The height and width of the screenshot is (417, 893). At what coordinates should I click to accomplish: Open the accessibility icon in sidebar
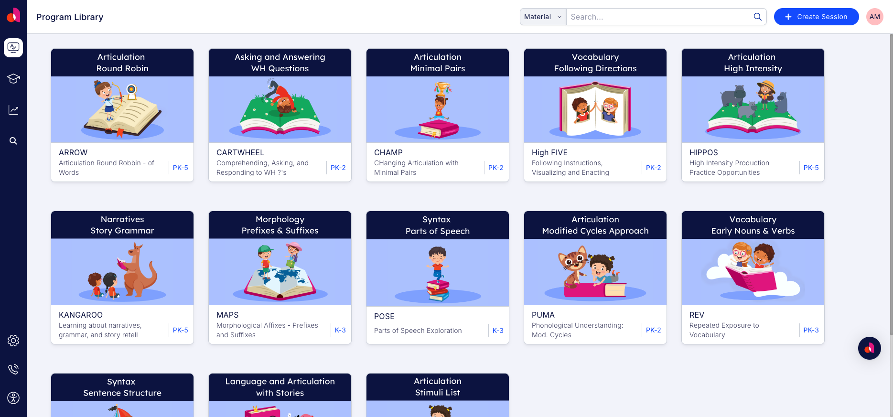tap(13, 398)
